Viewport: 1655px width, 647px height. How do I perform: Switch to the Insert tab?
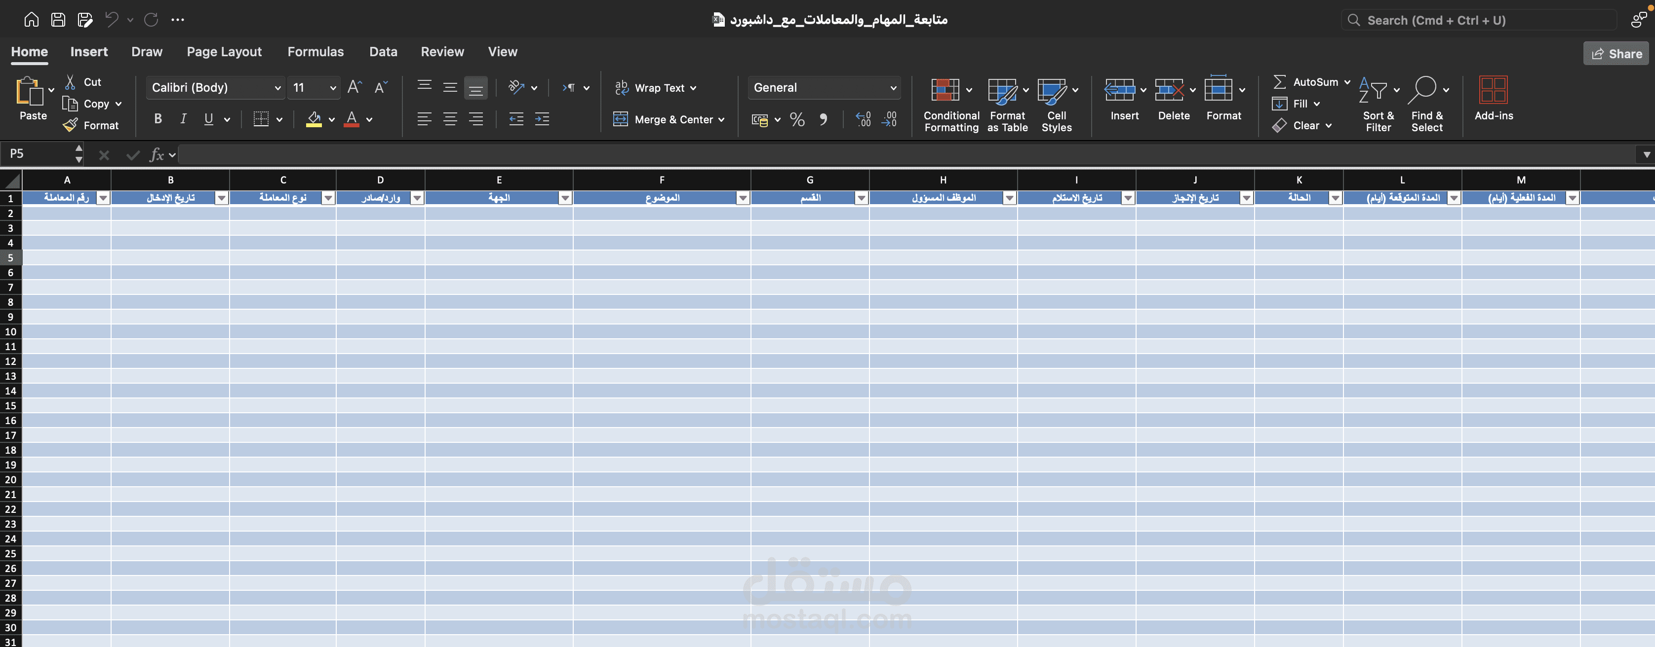click(x=89, y=51)
